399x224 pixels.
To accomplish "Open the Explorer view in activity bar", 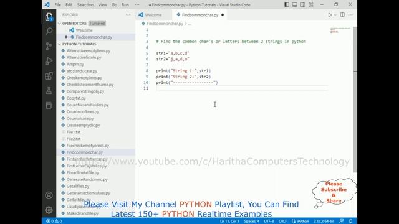I will [49, 17].
